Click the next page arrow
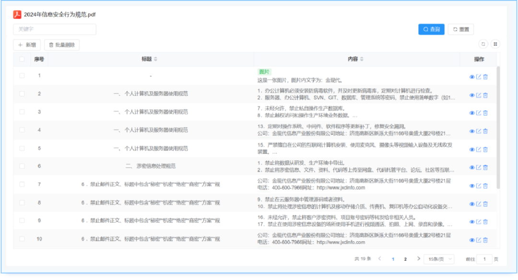Image resolution: width=518 pixels, height=280 pixels. coord(418,259)
